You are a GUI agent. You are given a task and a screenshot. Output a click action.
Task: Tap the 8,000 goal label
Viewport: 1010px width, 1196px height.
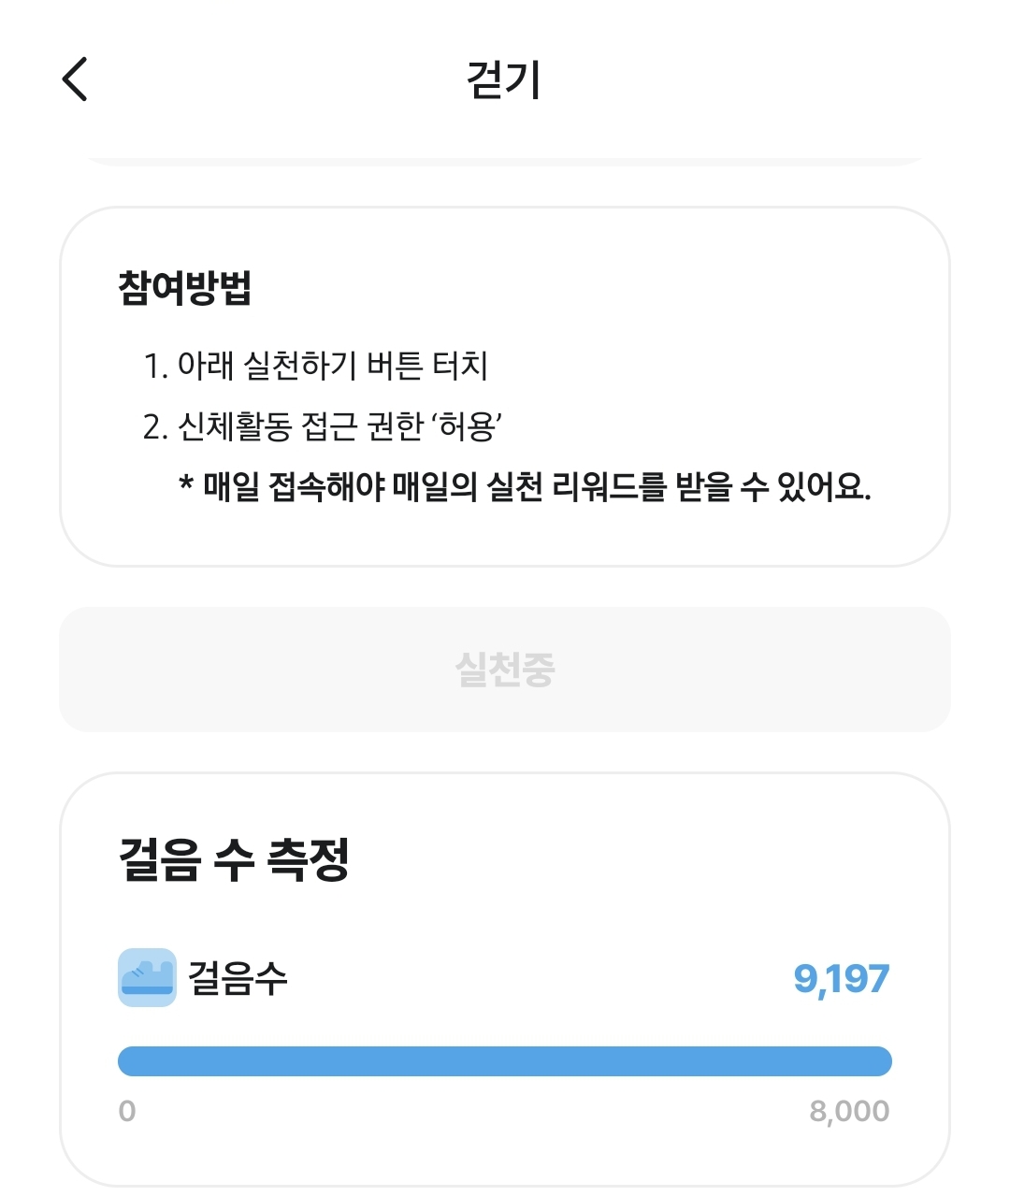pos(849,1111)
